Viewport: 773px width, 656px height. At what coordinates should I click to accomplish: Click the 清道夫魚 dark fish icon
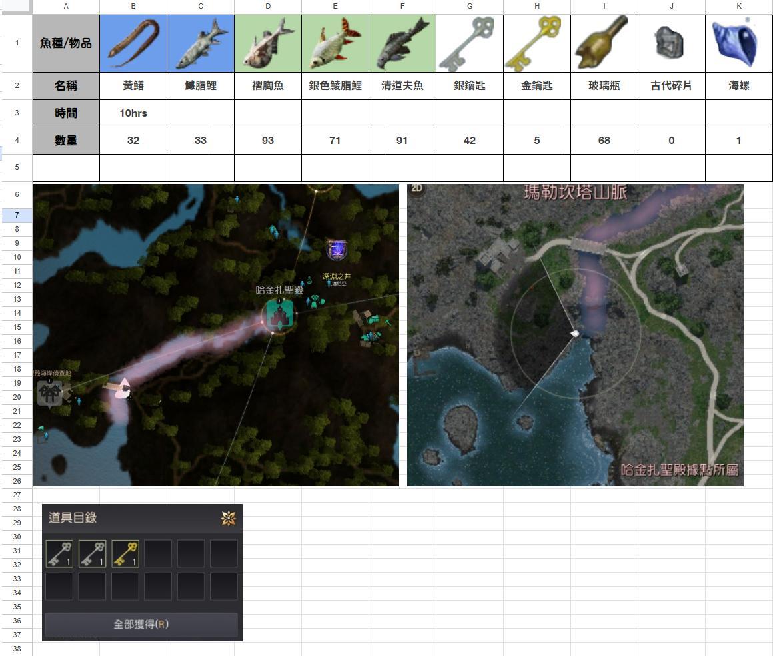(402, 43)
